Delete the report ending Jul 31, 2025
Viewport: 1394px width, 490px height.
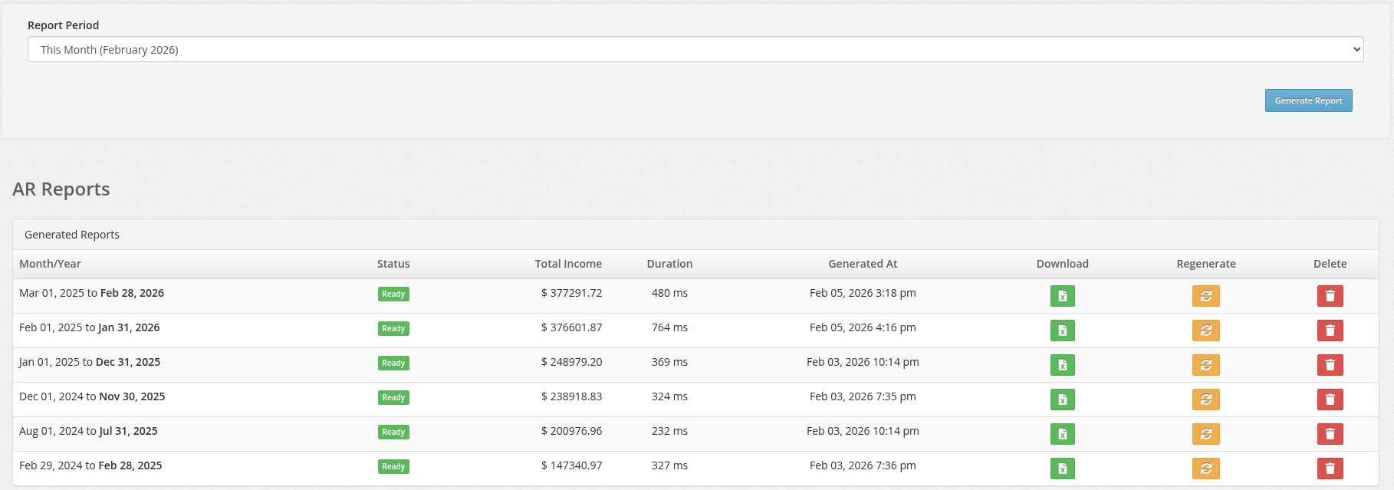(1330, 434)
